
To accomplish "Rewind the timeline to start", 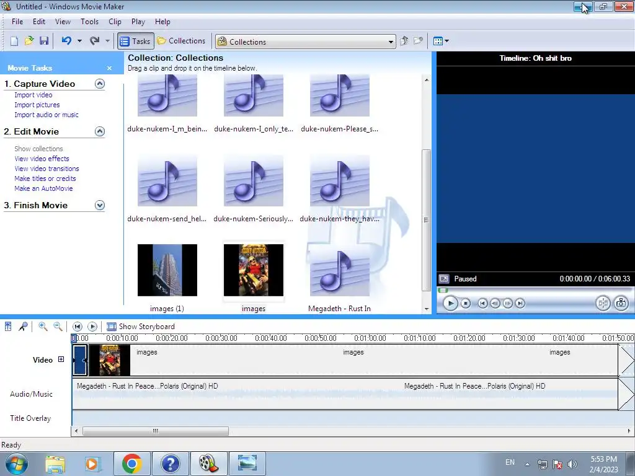I will click(x=78, y=327).
